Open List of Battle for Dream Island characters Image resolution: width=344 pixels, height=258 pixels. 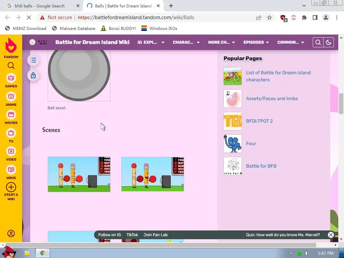click(278, 76)
